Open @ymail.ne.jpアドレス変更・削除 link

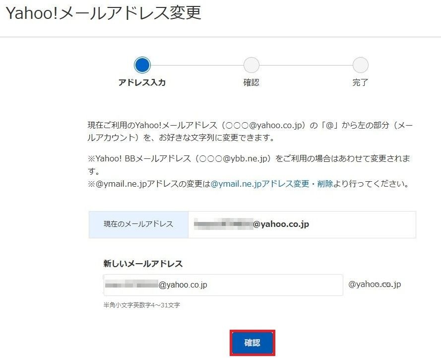tap(272, 184)
